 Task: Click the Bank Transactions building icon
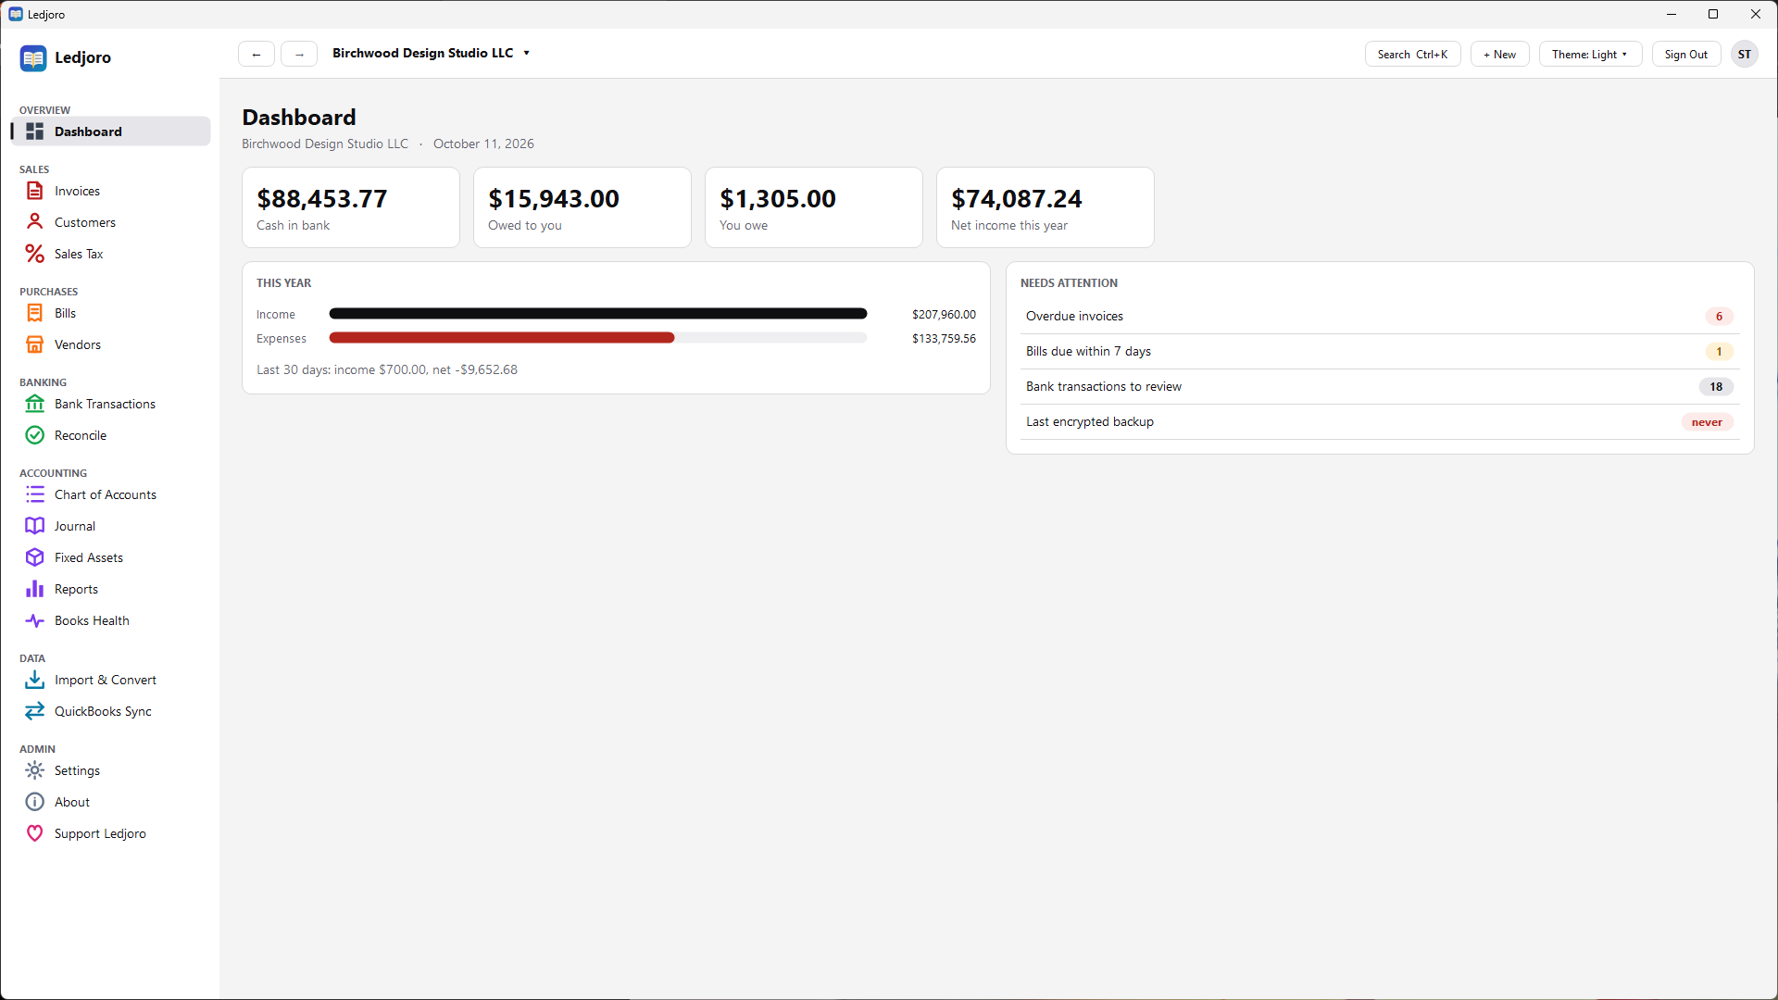point(34,404)
